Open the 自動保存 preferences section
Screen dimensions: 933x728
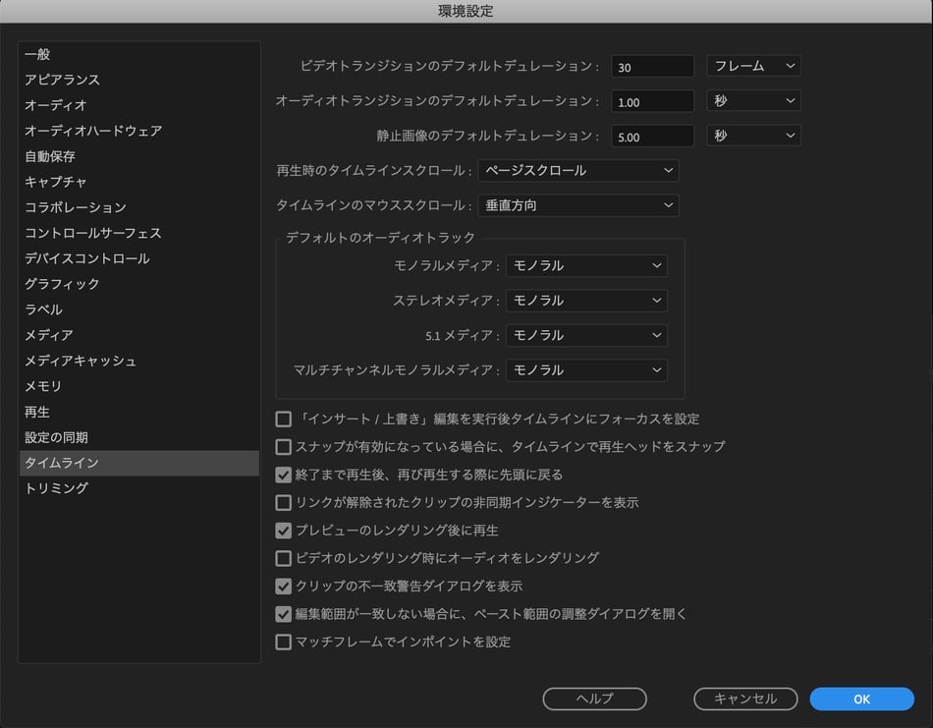pos(50,156)
